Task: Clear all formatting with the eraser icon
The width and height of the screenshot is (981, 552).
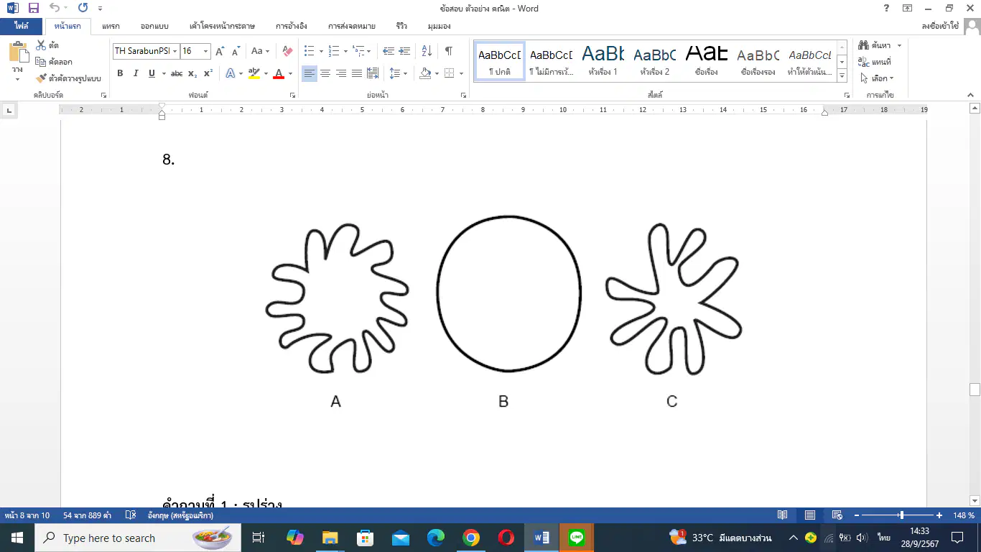Action: point(287,51)
